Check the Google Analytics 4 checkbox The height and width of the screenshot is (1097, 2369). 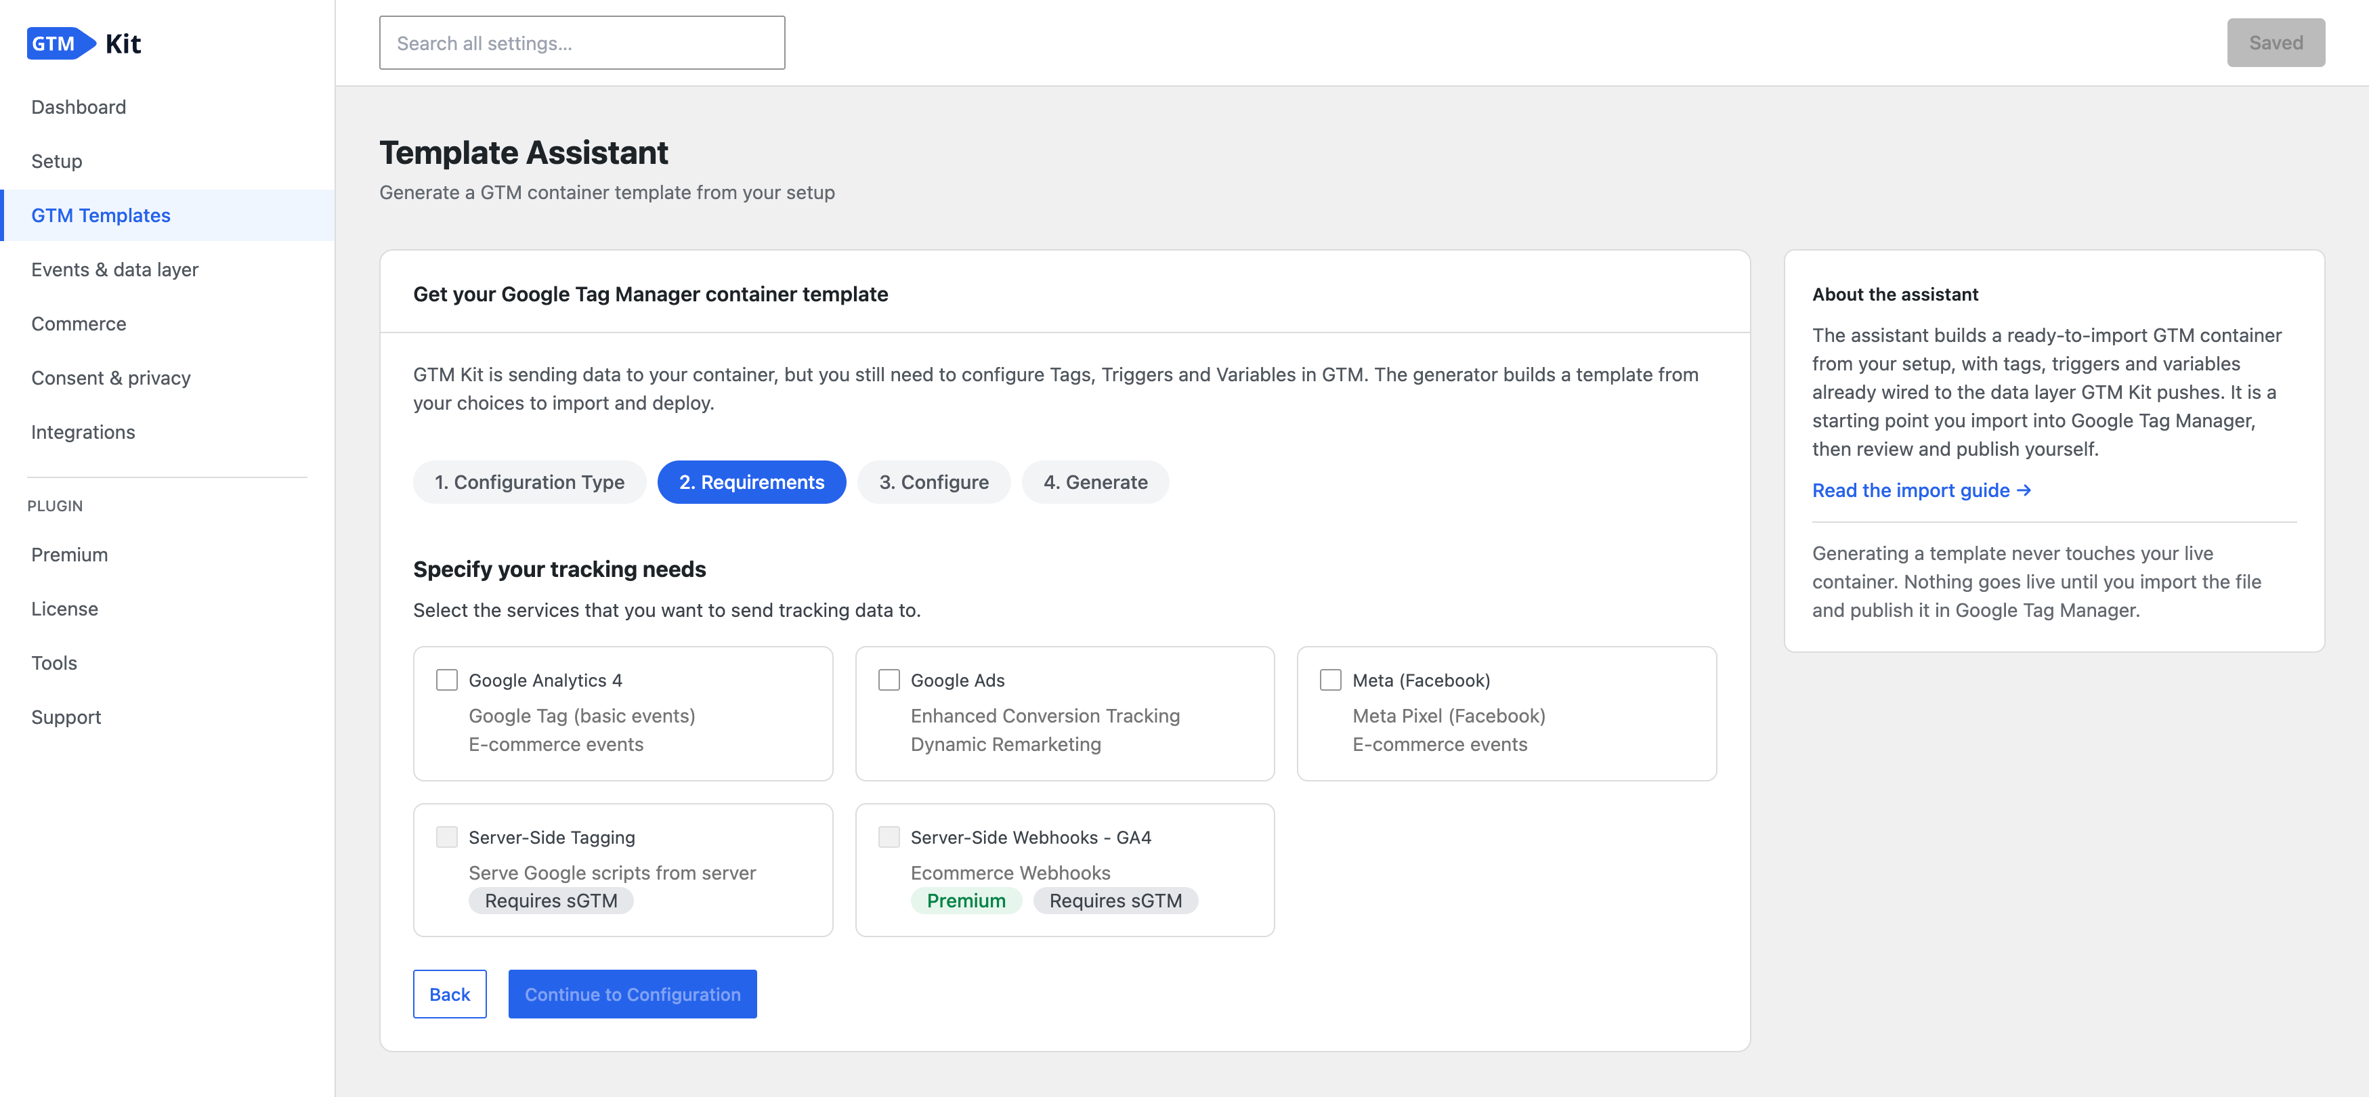(x=447, y=680)
